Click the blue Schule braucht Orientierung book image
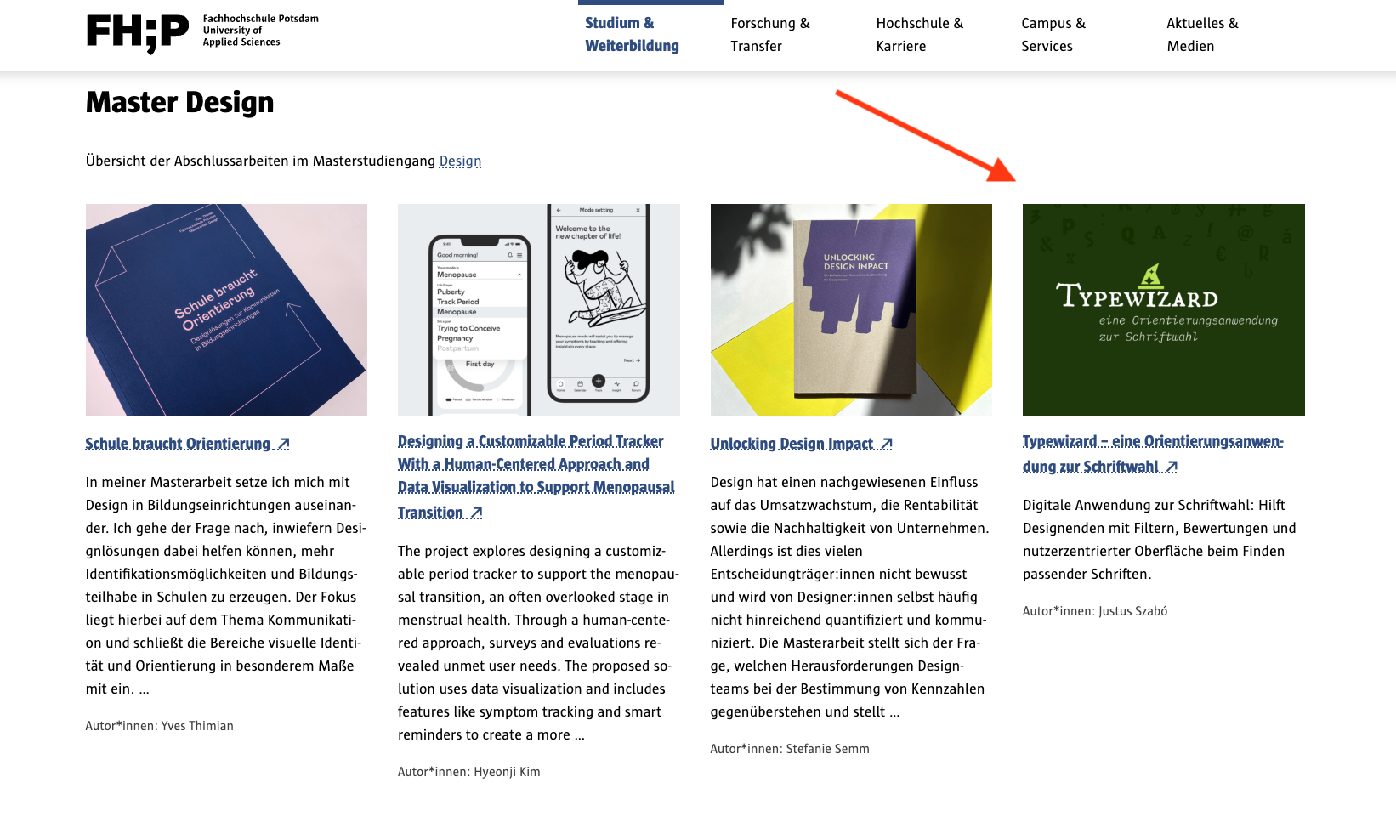 pyautogui.click(x=226, y=309)
